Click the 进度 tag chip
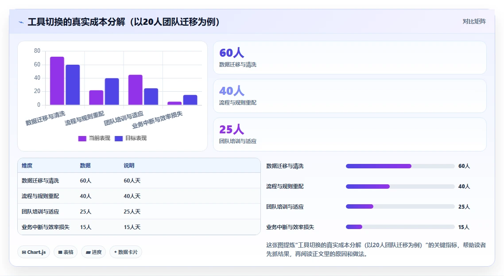Screen dimensions: 504x276 pos(93,252)
